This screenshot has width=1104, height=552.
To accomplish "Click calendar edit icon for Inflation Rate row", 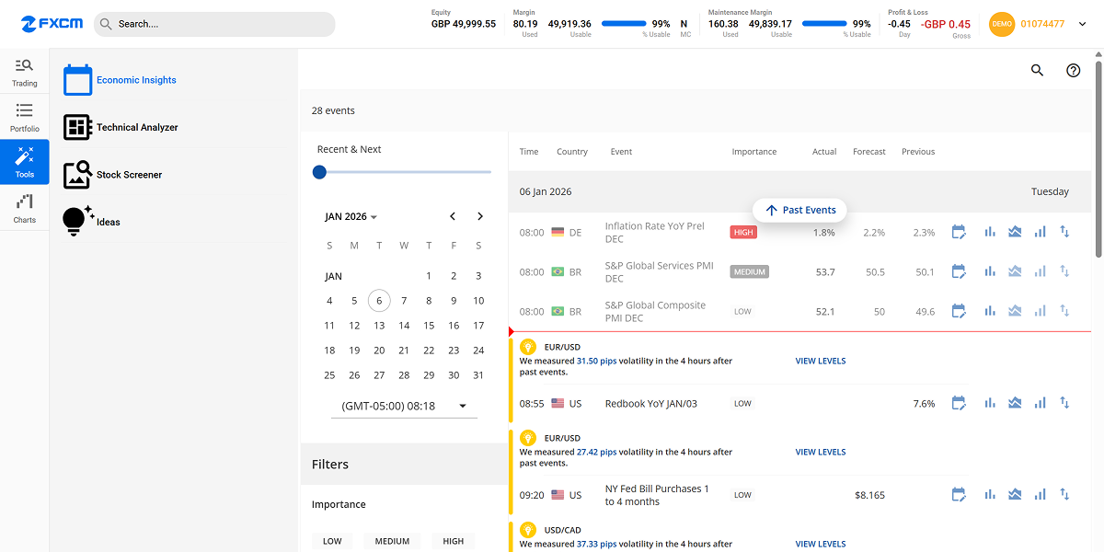I will (959, 233).
